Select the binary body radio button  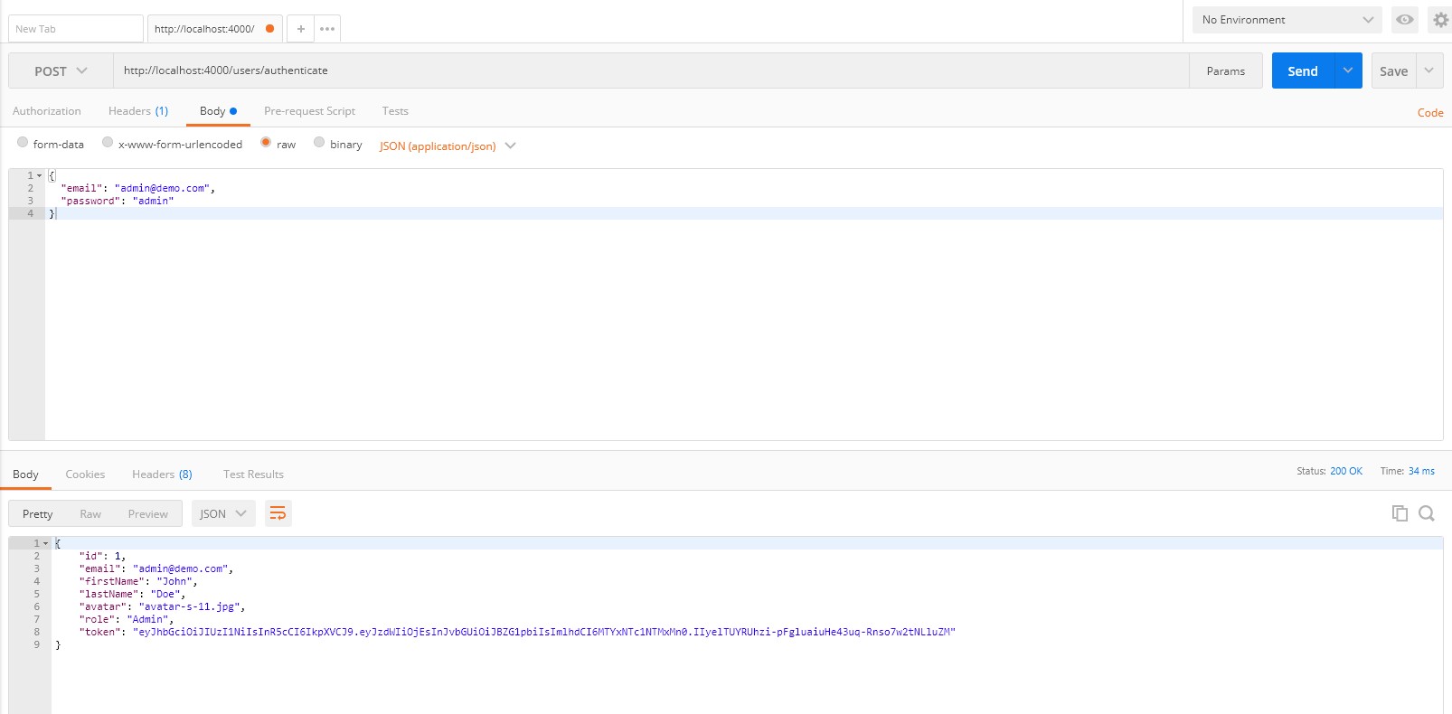click(x=319, y=143)
